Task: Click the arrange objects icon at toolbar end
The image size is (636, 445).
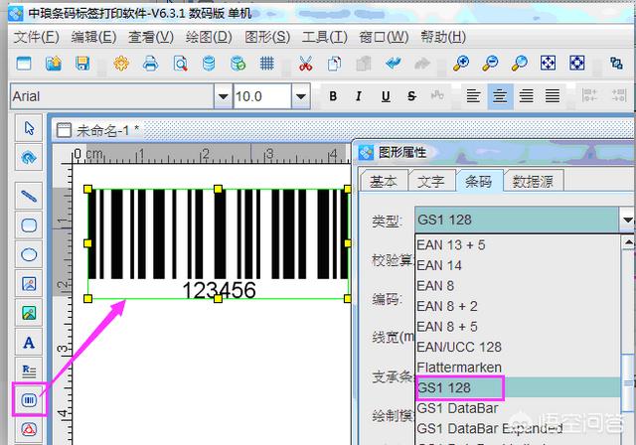Action: click(x=616, y=64)
